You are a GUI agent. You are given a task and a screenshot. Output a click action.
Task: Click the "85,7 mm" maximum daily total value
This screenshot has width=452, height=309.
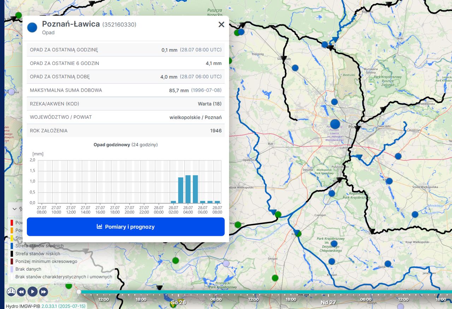coord(179,90)
